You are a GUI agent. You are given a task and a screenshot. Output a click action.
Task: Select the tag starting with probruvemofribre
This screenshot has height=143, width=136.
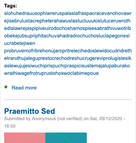coord(68,51)
